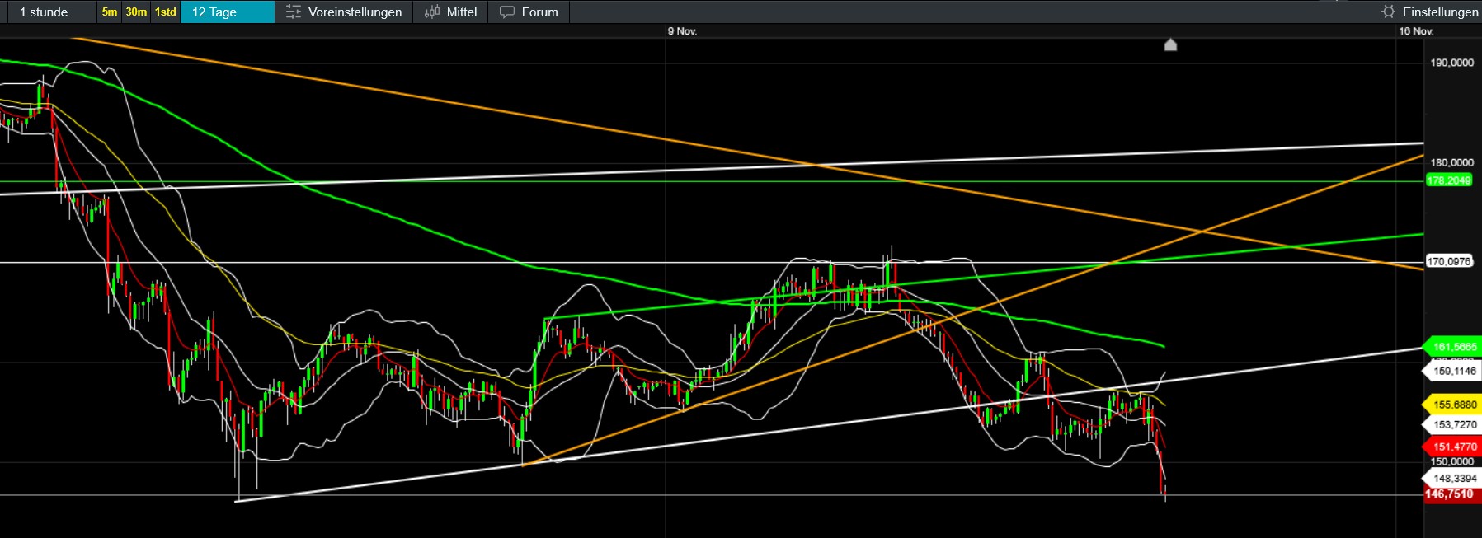Click the gray house-shaped marker above the chart

click(1170, 44)
